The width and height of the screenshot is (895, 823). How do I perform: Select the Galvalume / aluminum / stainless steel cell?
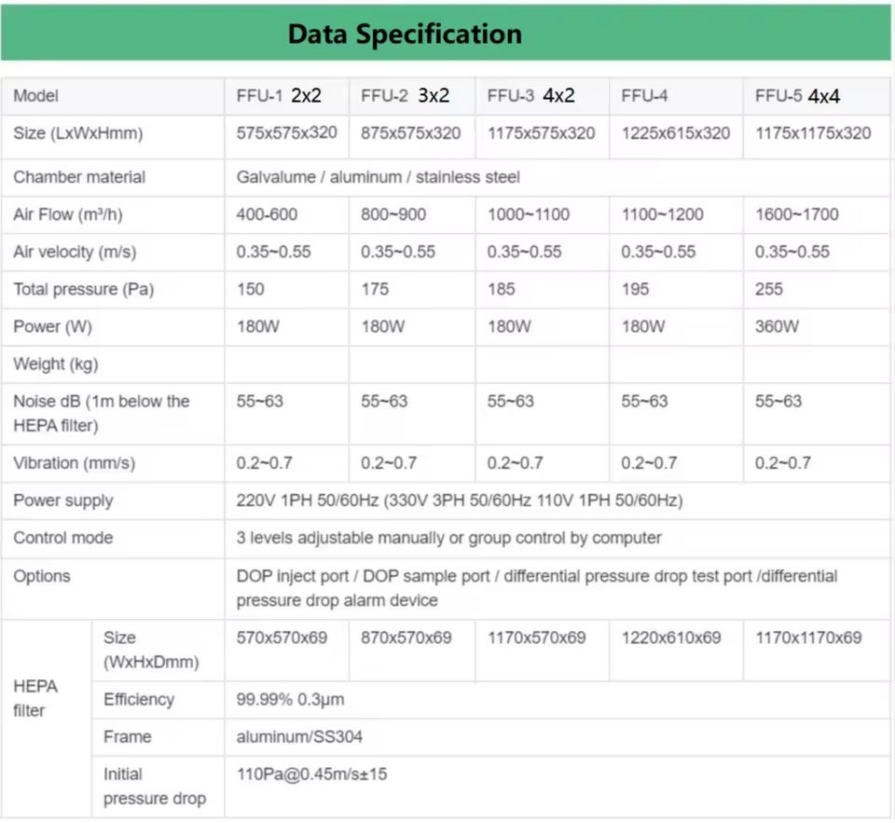pyautogui.click(x=379, y=177)
